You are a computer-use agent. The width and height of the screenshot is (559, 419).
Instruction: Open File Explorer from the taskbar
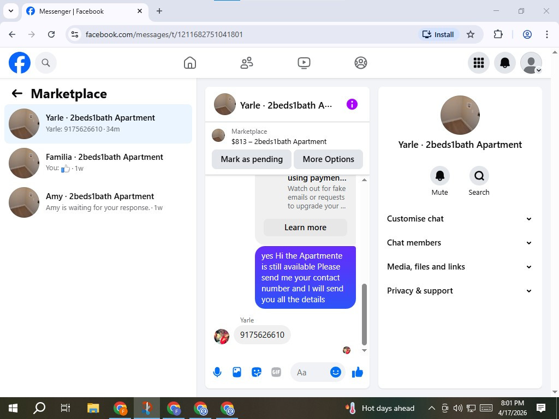(x=93, y=408)
